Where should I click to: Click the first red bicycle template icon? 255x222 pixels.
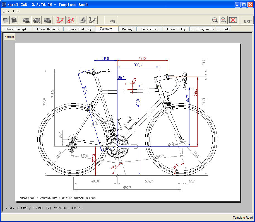pyautogui.click(x=60, y=20)
